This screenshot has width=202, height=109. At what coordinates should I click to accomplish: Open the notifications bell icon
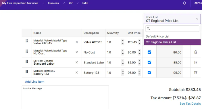tap(184, 3)
